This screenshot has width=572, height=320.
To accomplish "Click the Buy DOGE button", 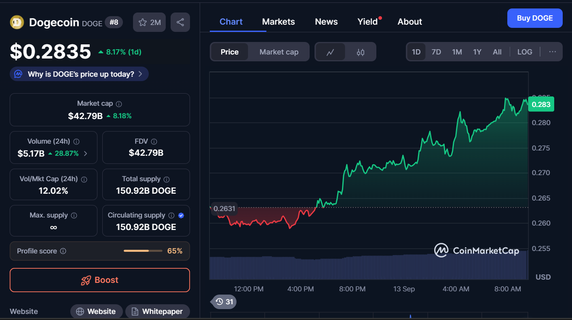I will coord(535,18).
